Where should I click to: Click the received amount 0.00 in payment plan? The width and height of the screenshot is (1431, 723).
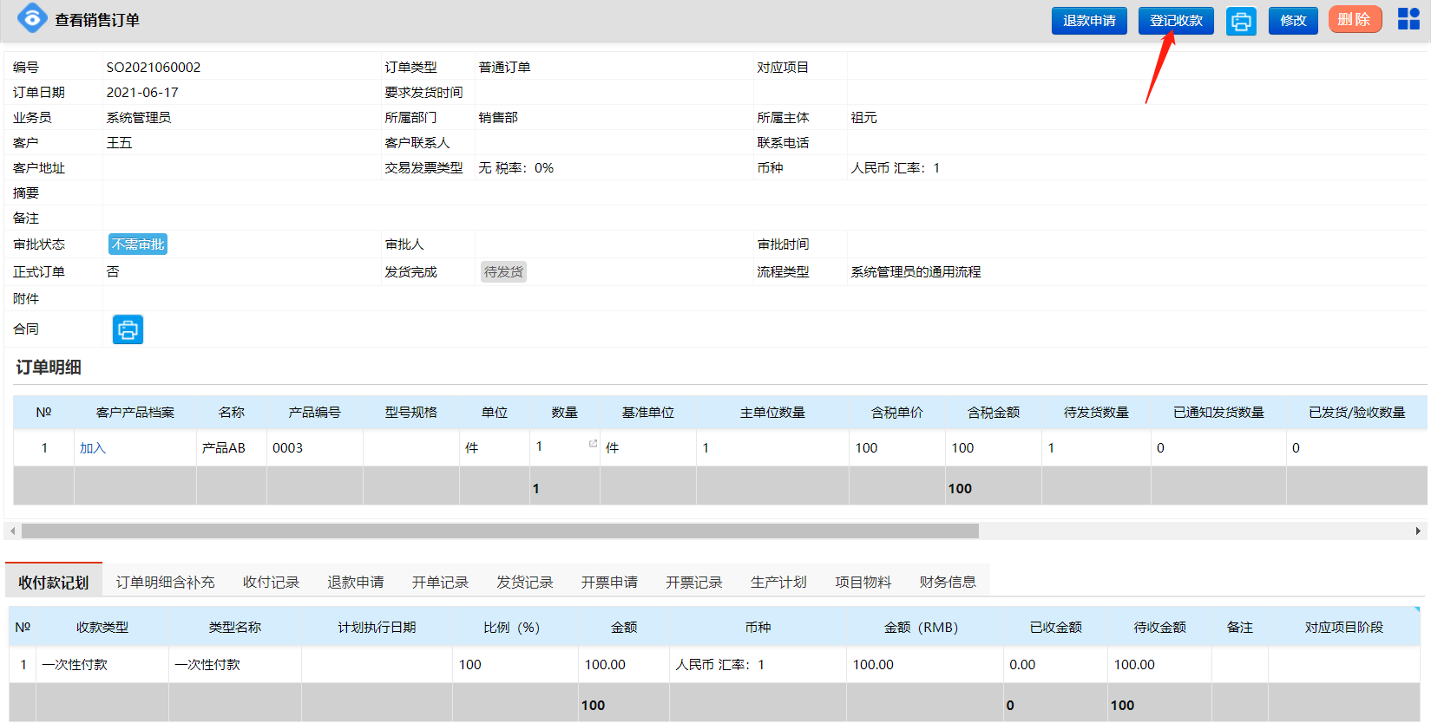click(1022, 665)
